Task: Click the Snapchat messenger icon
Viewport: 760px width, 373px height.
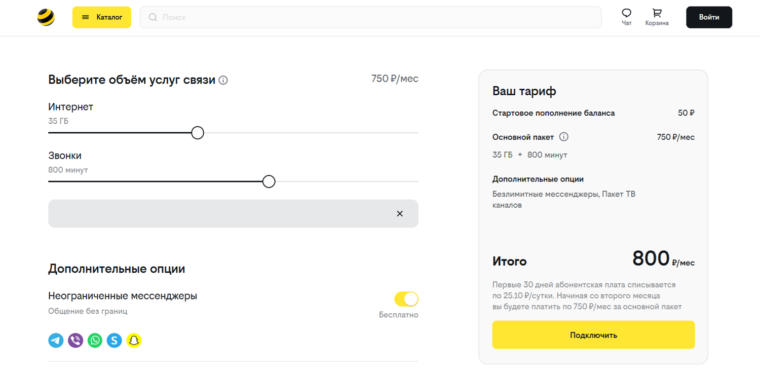Action: click(x=134, y=340)
